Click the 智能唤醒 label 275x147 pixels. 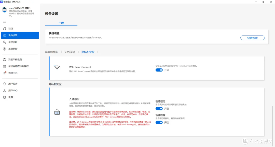(160, 115)
